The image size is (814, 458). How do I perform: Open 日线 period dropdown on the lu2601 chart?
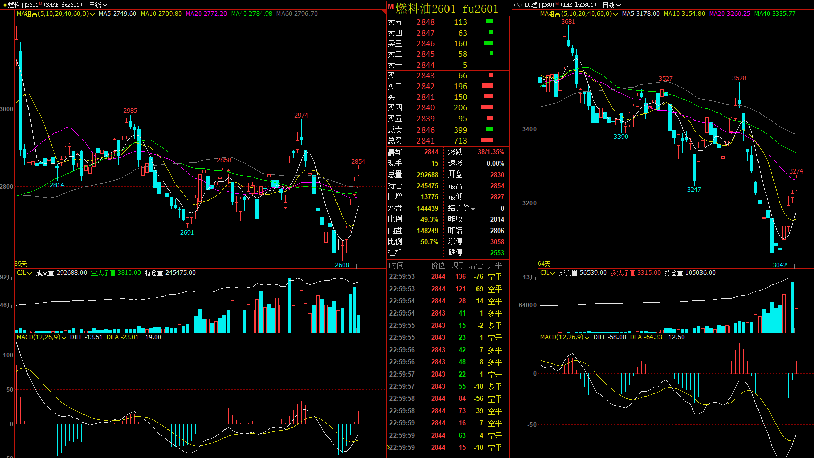(612, 5)
